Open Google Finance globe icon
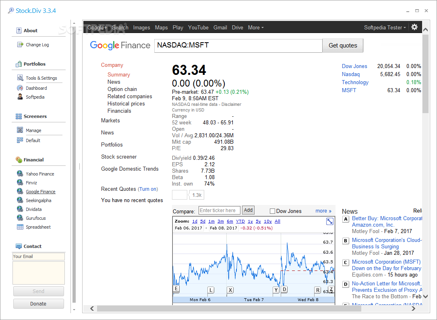The height and width of the screenshot is (320, 437). [20, 191]
